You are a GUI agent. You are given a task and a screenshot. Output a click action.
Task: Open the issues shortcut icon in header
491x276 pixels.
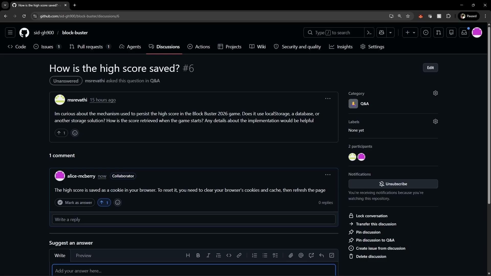pos(426,32)
